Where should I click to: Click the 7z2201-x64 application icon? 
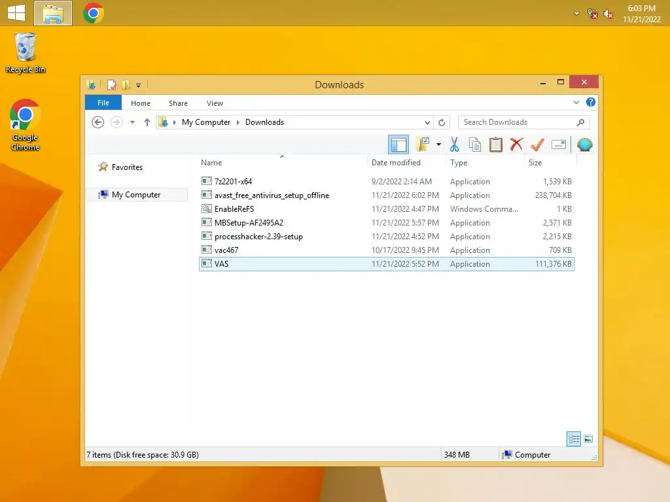[x=206, y=181]
